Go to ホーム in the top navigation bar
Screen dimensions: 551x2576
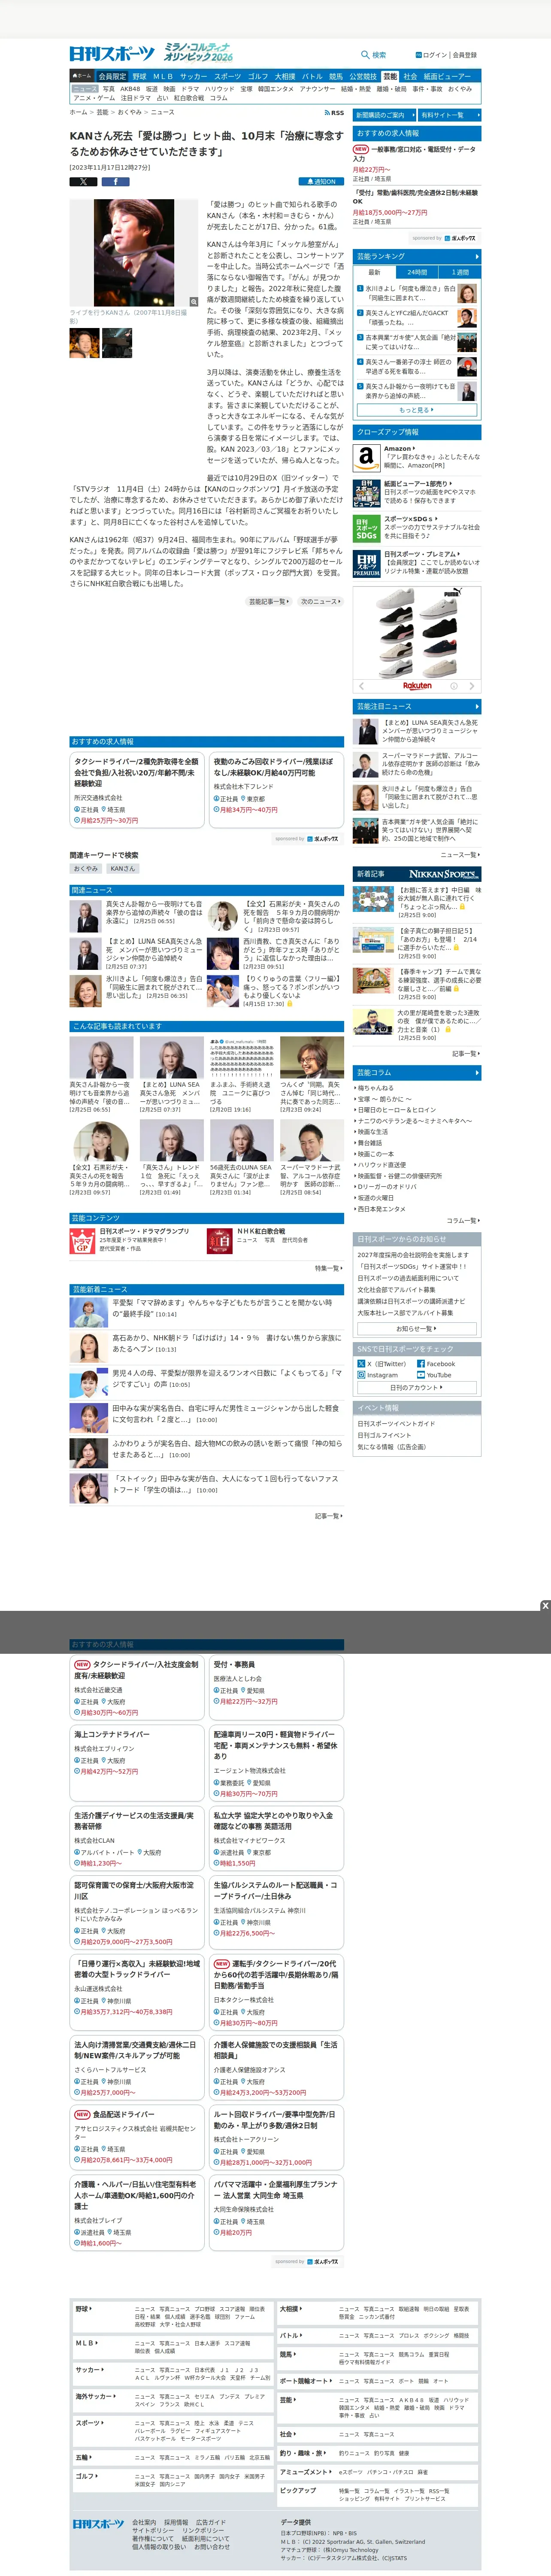82,76
